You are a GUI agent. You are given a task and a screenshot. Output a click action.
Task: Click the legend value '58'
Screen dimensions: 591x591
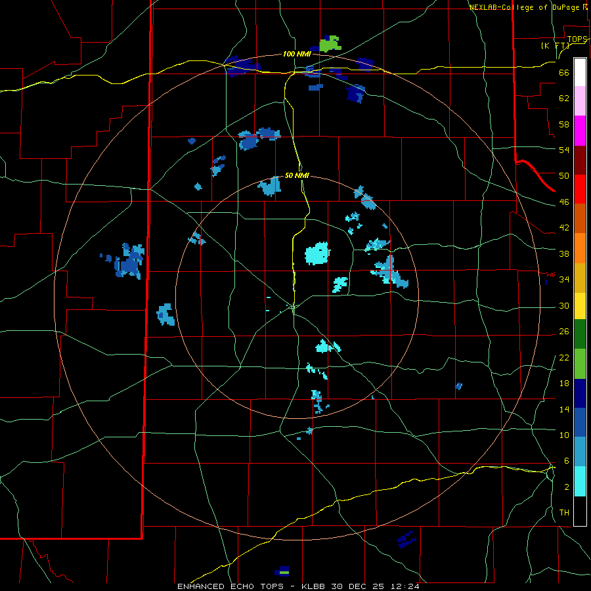click(x=564, y=124)
